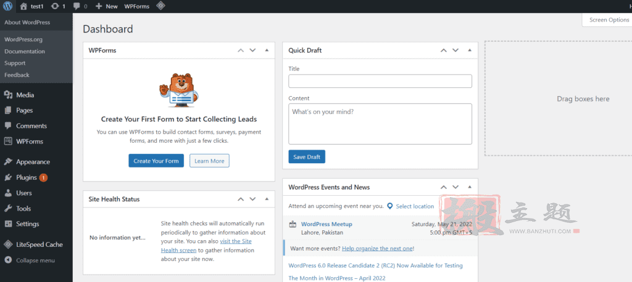
Task: Open the Settings menu label
Action: 27,224
